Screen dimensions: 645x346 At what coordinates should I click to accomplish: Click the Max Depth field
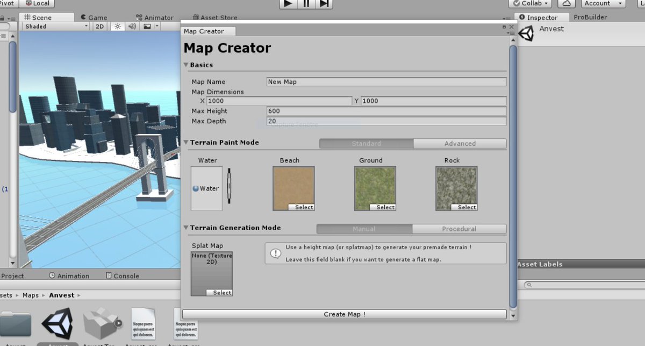click(386, 121)
